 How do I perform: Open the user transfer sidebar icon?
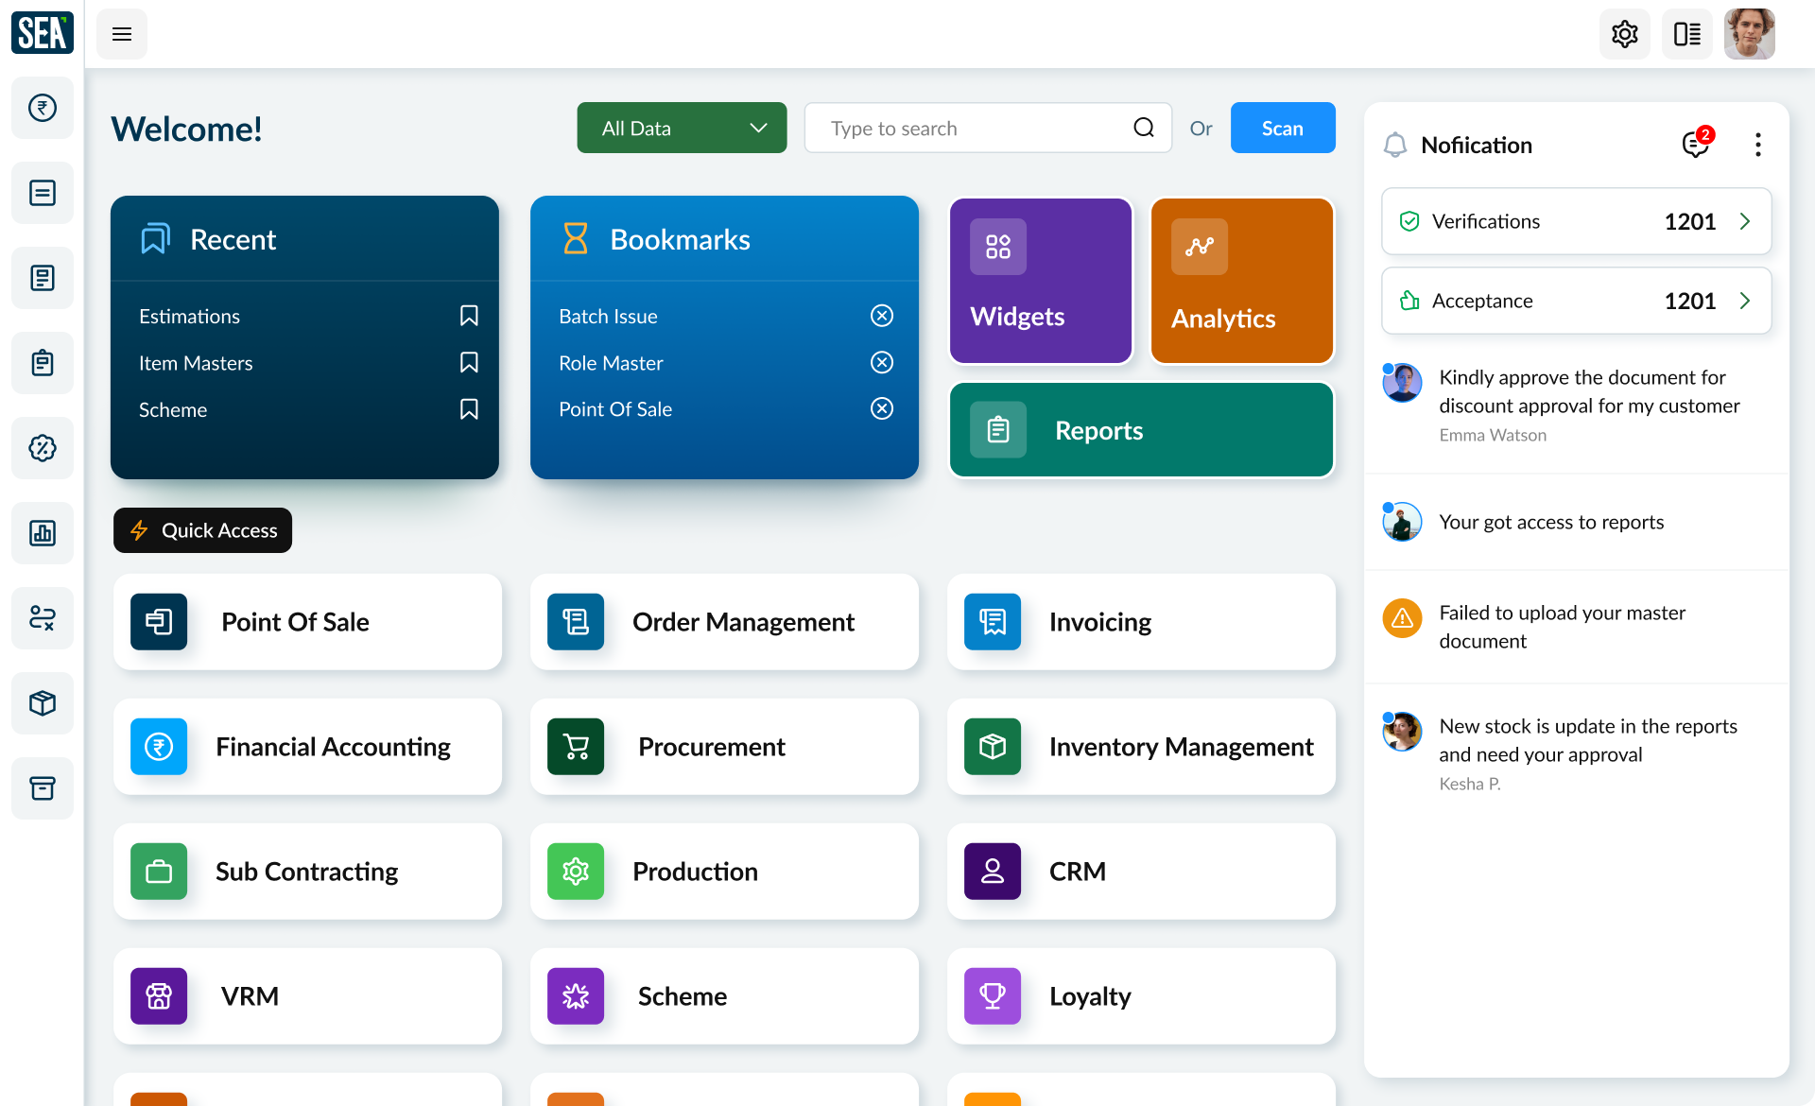pos(43,618)
